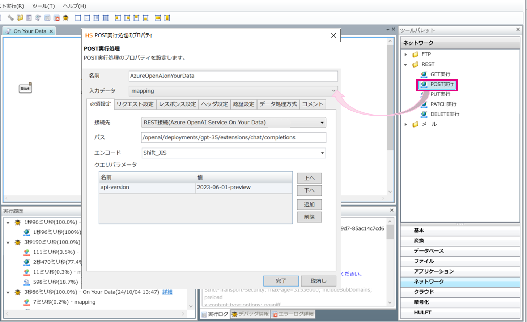Screen dimensions: 527x322
Task: Click the 上へ button
Action: tap(309, 178)
